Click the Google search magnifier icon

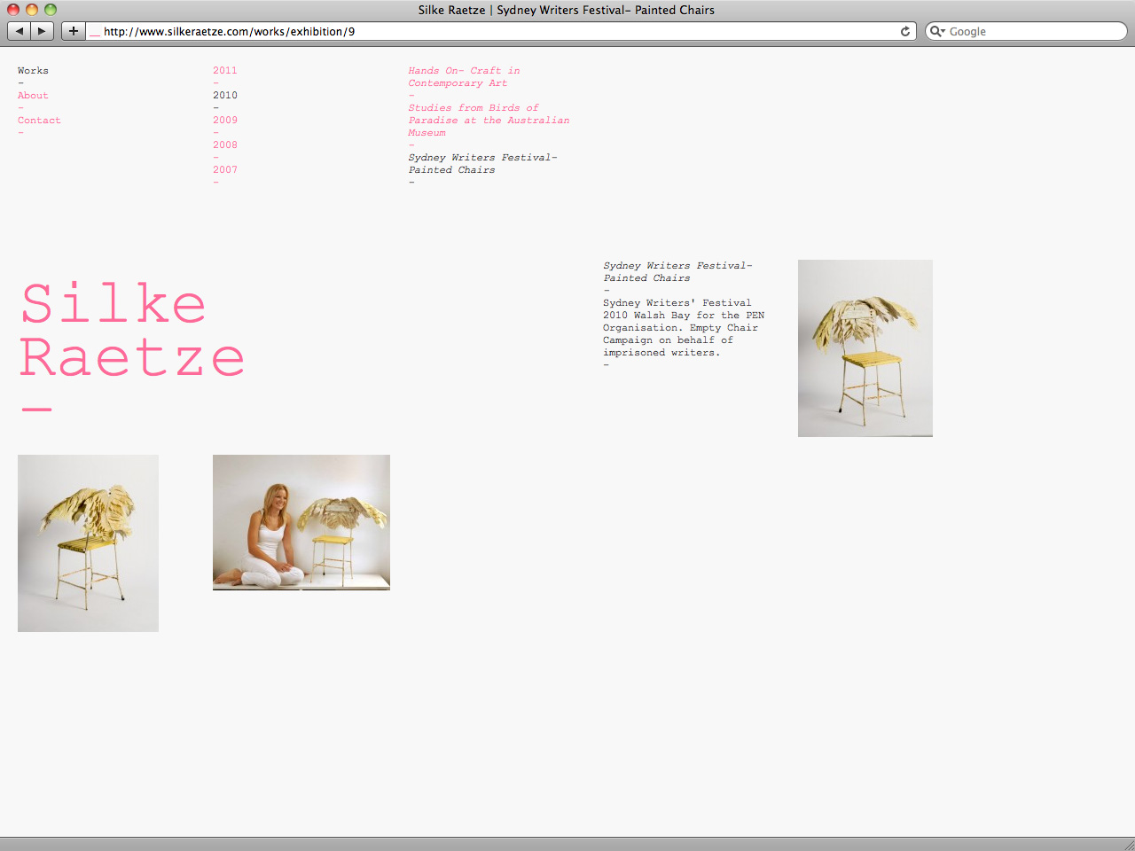pos(936,31)
